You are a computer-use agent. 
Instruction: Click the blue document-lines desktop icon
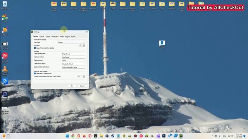coord(5,81)
